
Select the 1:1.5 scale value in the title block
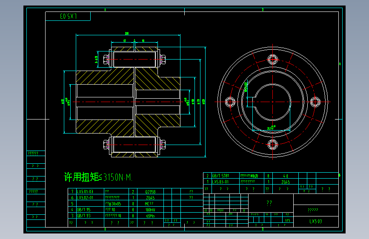(x=288, y=220)
